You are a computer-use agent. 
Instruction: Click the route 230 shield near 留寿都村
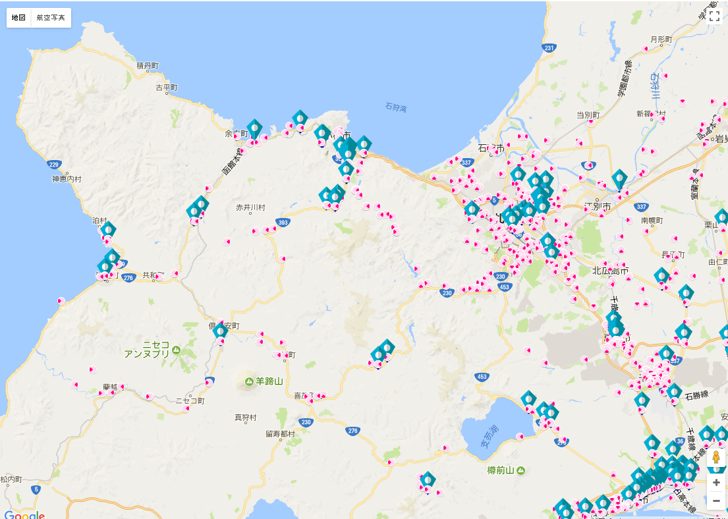pos(306,422)
